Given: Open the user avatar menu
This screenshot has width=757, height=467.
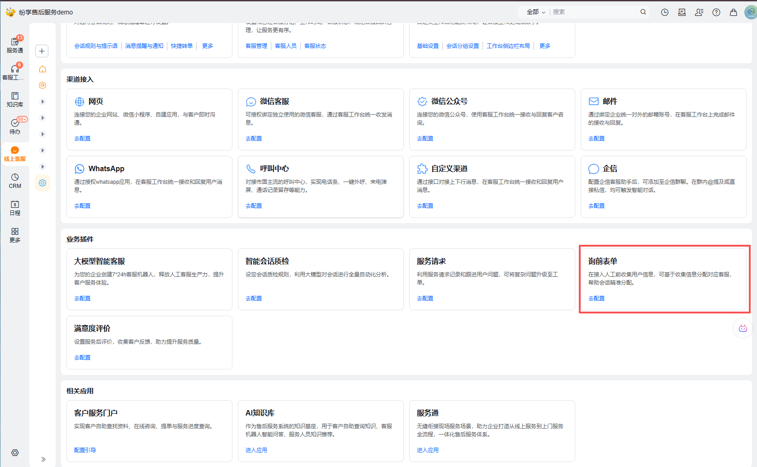Looking at the screenshot, I should 751,12.
